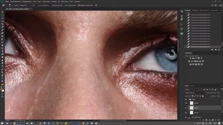Open the Фильтр menu
This screenshot has height=125, width=223.
point(54,1)
